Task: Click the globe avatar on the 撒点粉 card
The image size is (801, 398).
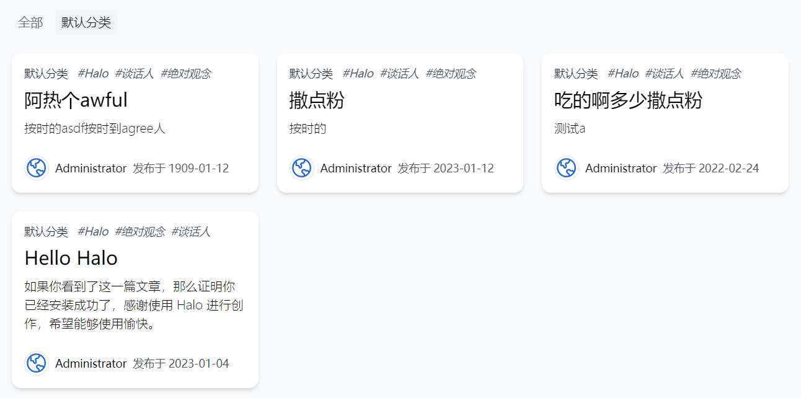Action: (x=301, y=167)
